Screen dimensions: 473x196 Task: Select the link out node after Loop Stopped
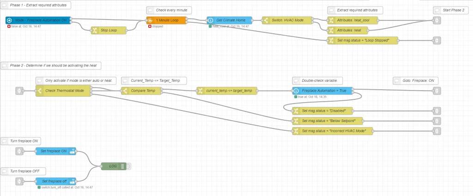437,40
